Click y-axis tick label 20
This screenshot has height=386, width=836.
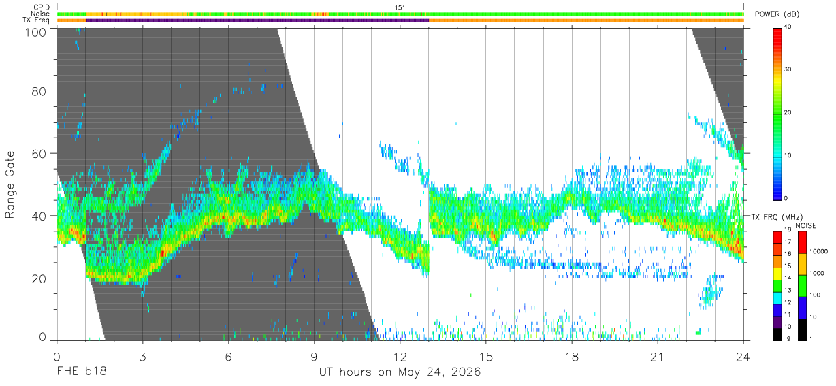[x=40, y=278]
